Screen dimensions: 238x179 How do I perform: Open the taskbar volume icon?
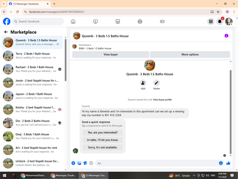click(x=208, y=175)
